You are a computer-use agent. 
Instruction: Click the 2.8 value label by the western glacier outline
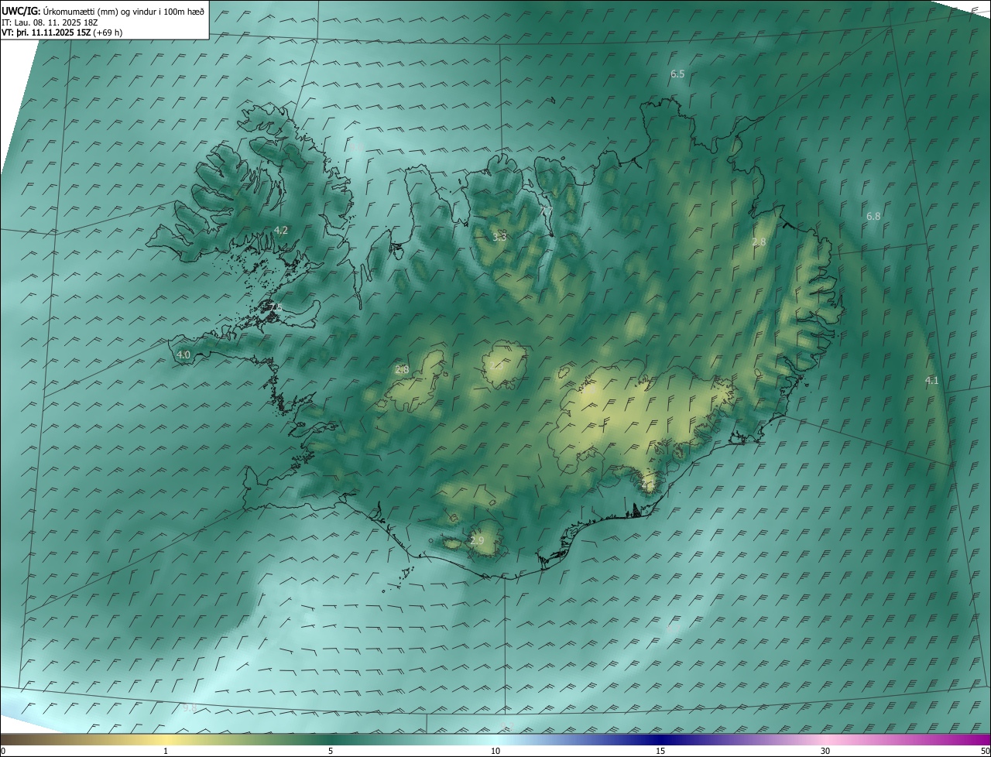tap(402, 370)
